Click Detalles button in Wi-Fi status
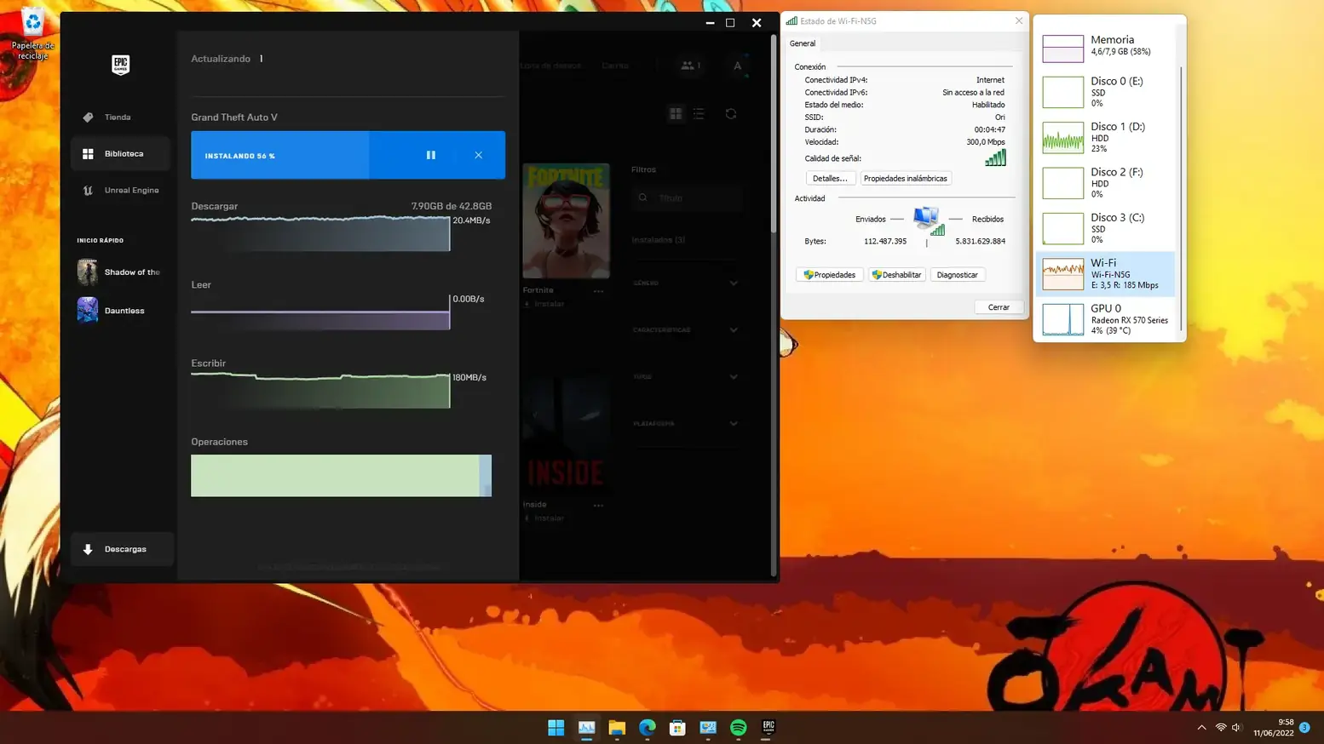The height and width of the screenshot is (744, 1324). pyautogui.click(x=830, y=179)
